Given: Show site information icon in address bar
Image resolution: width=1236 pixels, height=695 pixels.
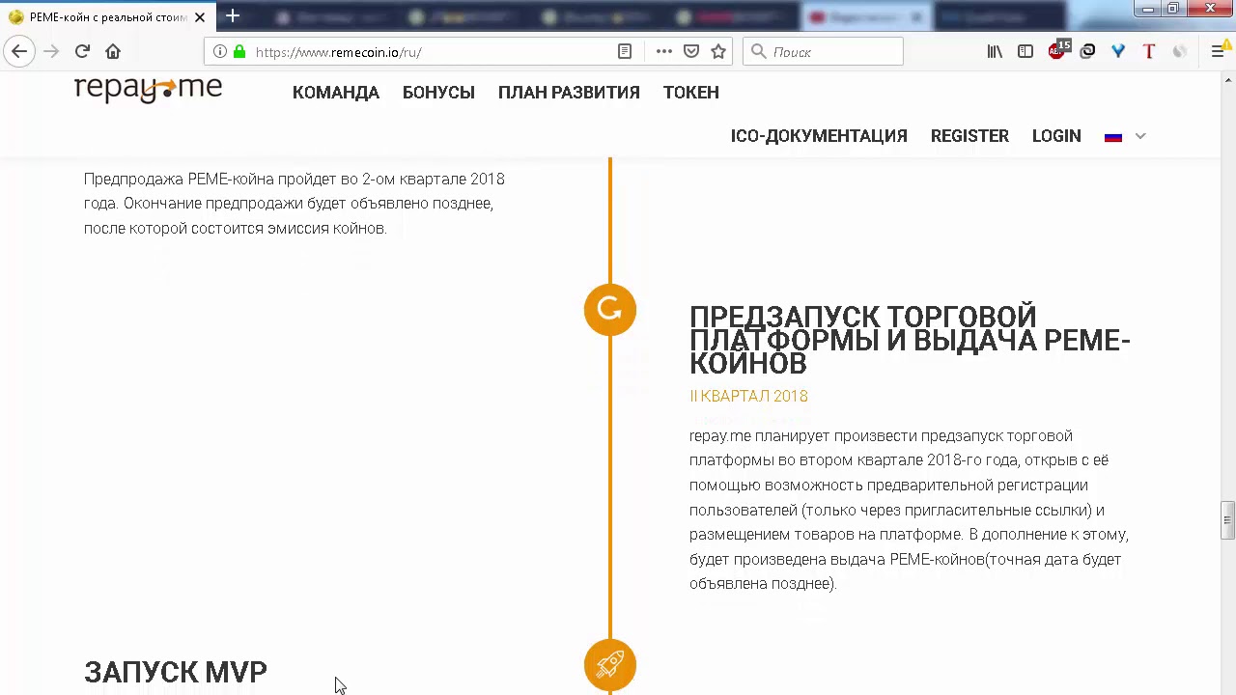Looking at the screenshot, I should pyautogui.click(x=220, y=52).
